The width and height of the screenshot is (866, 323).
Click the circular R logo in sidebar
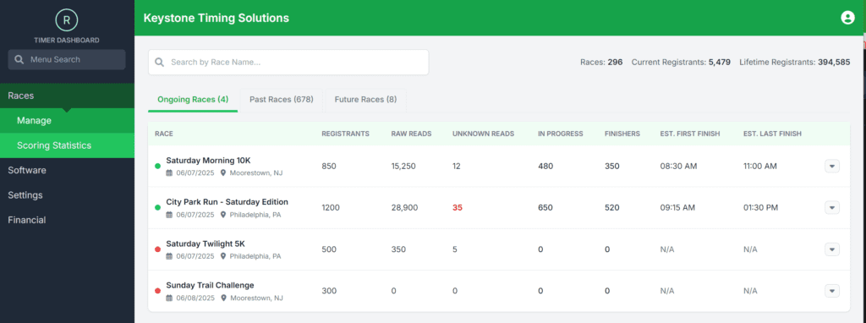click(x=67, y=20)
